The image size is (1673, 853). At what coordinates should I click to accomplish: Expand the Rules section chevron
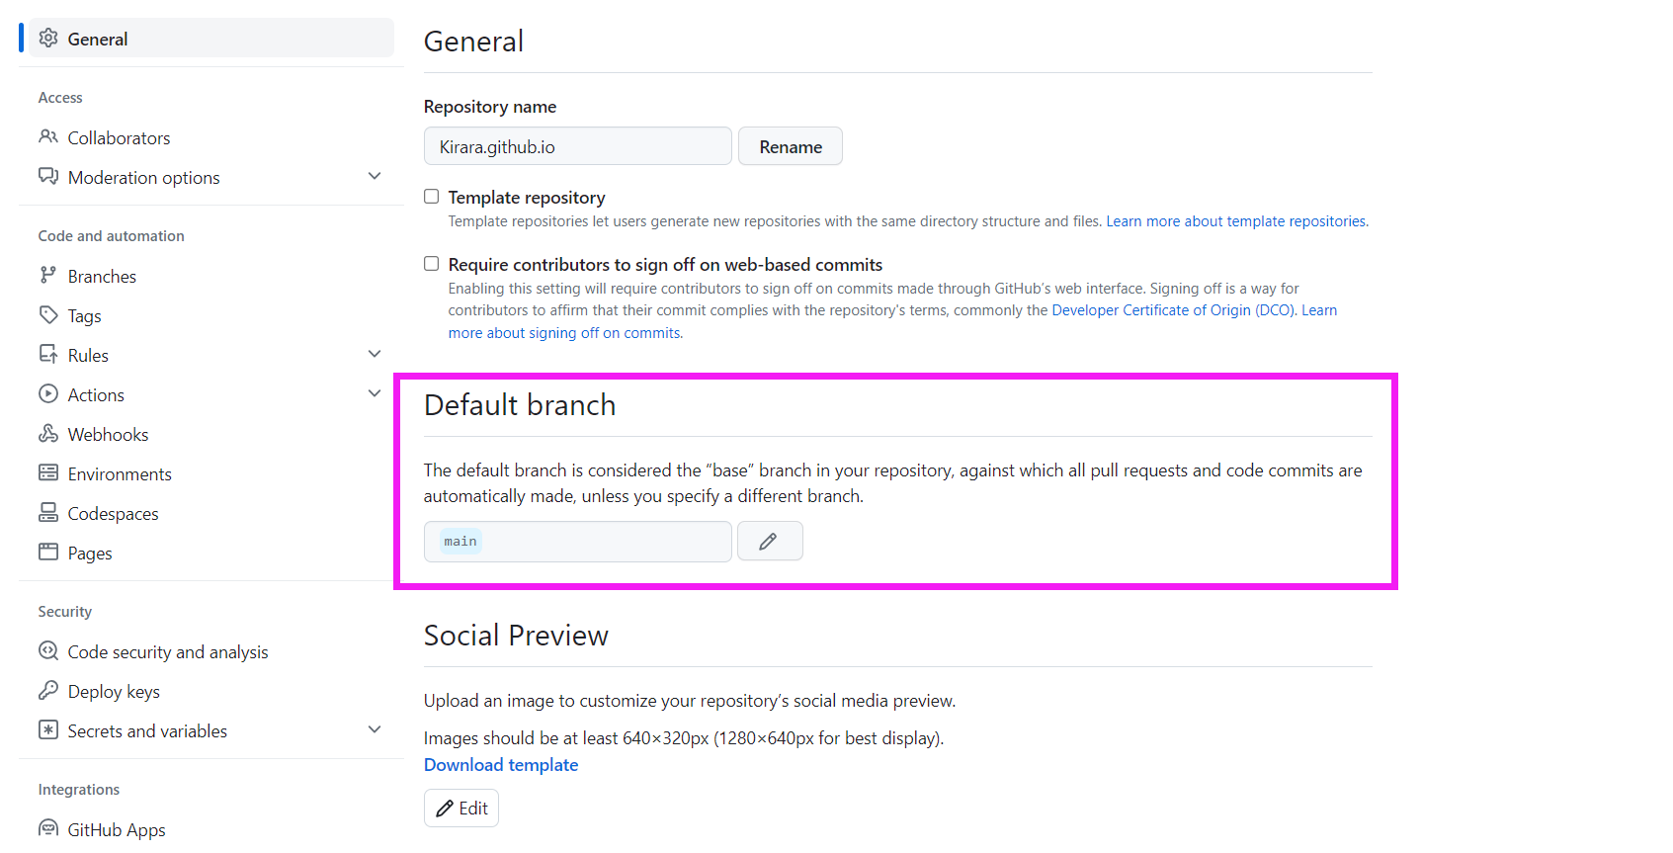click(x=375, y=354)
